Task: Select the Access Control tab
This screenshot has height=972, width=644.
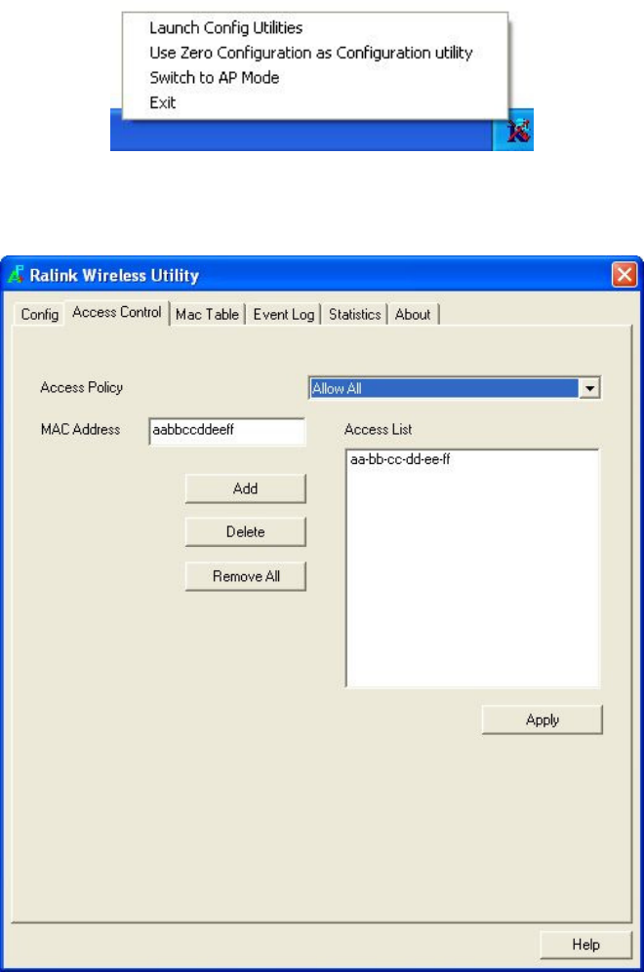Action: pos(117,312)
